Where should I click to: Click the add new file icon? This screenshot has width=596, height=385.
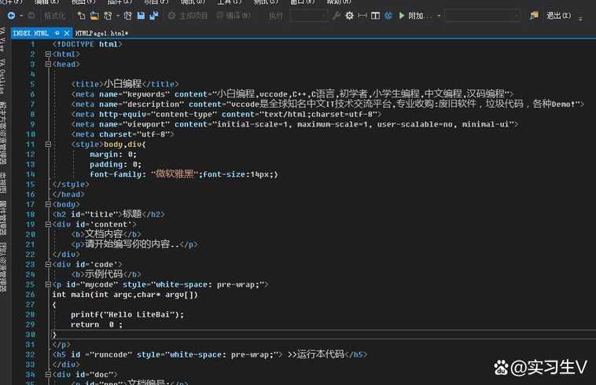click(x=109, y=16)
